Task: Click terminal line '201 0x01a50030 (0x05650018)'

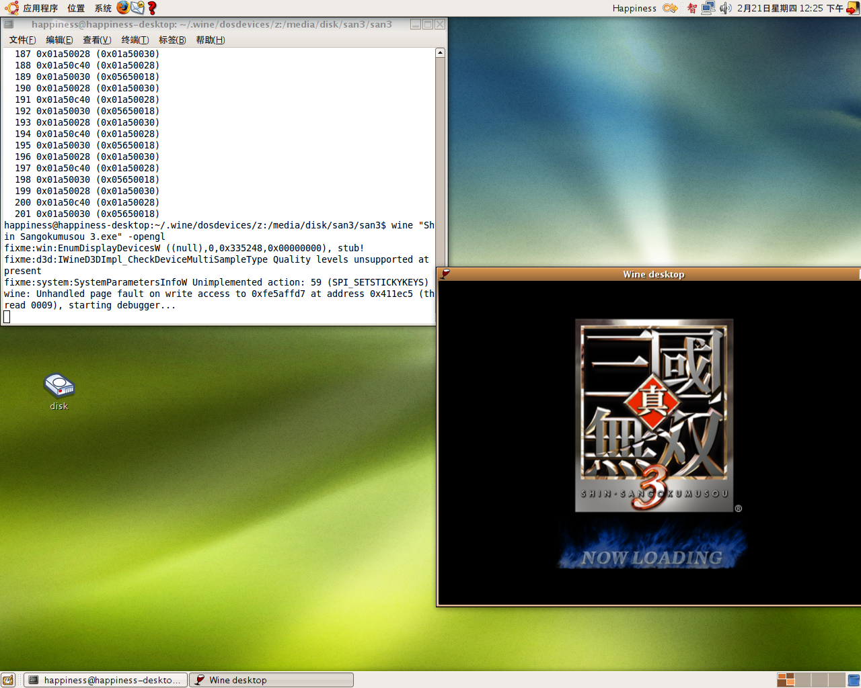Action: 87,214
